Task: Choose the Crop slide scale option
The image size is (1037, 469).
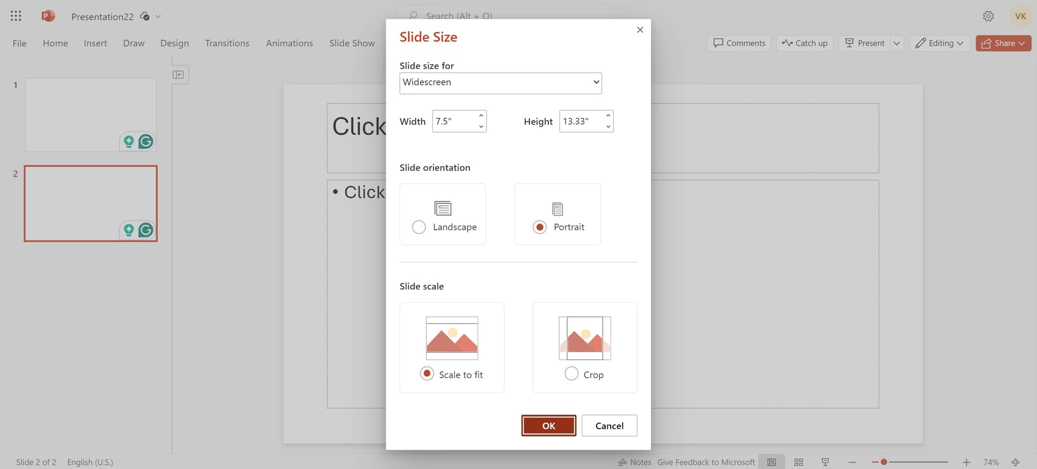Action: [571, 374]
